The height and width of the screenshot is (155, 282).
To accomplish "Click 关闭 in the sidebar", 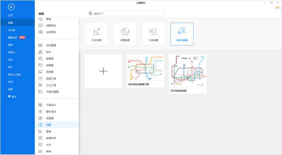I will [11, 82].
